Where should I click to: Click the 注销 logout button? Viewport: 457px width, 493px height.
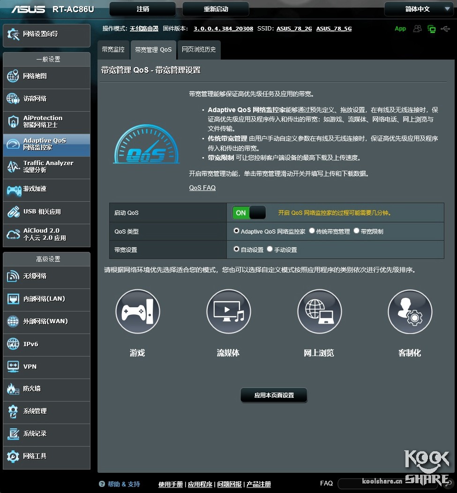pyautogui.click(x=142, y=9)
